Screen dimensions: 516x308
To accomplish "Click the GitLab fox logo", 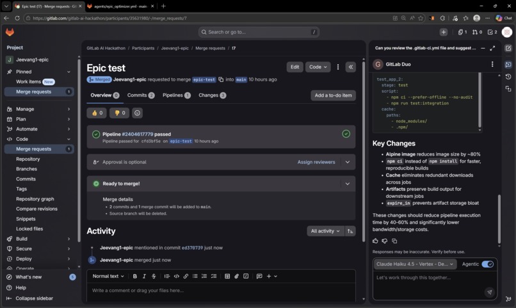I will (10, 32).
